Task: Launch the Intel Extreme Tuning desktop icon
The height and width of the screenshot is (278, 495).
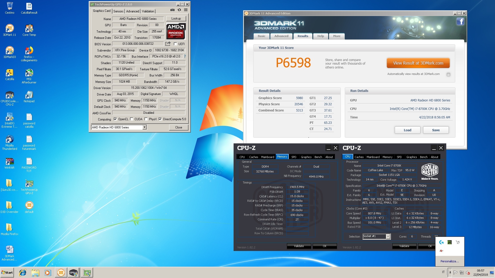Action: pyautogui.click(x=10, y=120)
